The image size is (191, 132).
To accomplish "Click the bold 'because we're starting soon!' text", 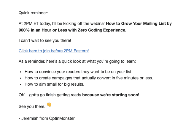I will point(111,95).
